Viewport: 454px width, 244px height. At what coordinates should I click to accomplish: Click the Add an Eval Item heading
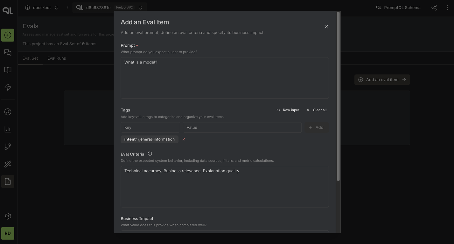pos(145,22)
